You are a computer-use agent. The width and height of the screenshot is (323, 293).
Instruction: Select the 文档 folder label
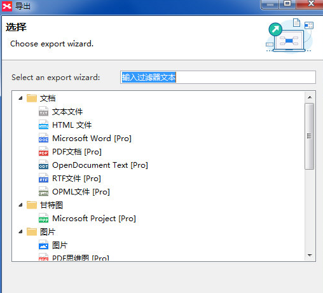(x=48, y=99)
